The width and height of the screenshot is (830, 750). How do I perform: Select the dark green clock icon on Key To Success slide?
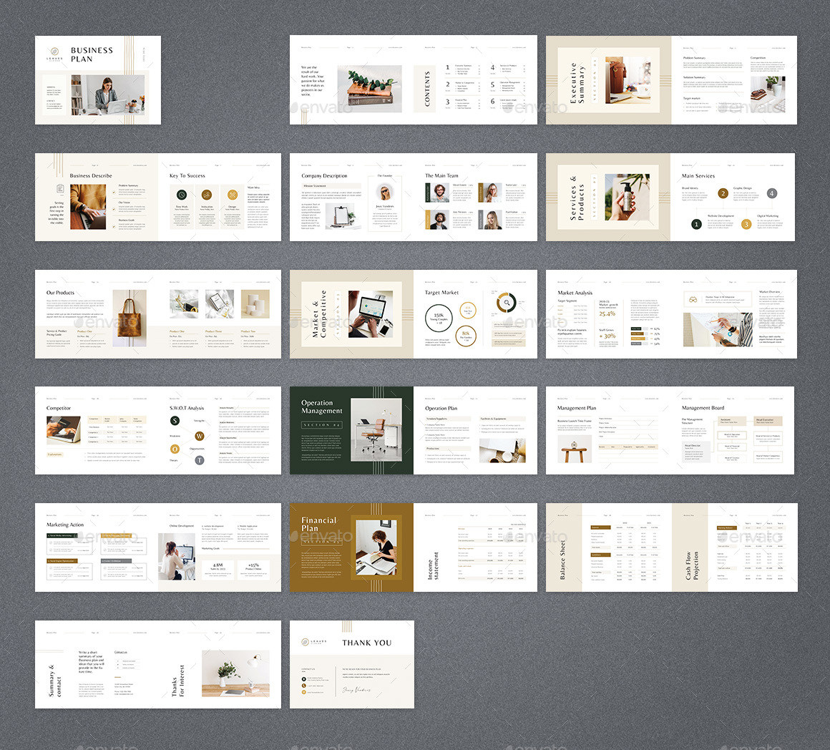pyautogui.click(x=182, y=195)
